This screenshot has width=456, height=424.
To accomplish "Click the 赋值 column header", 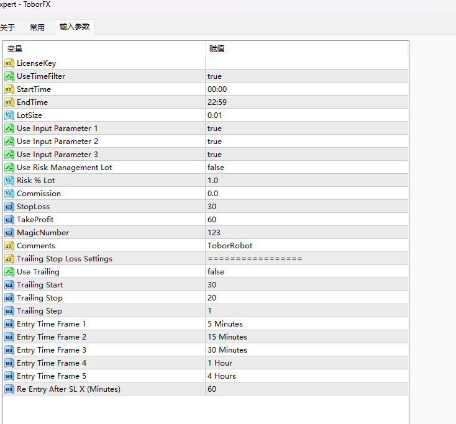I will tap(217, 49).
